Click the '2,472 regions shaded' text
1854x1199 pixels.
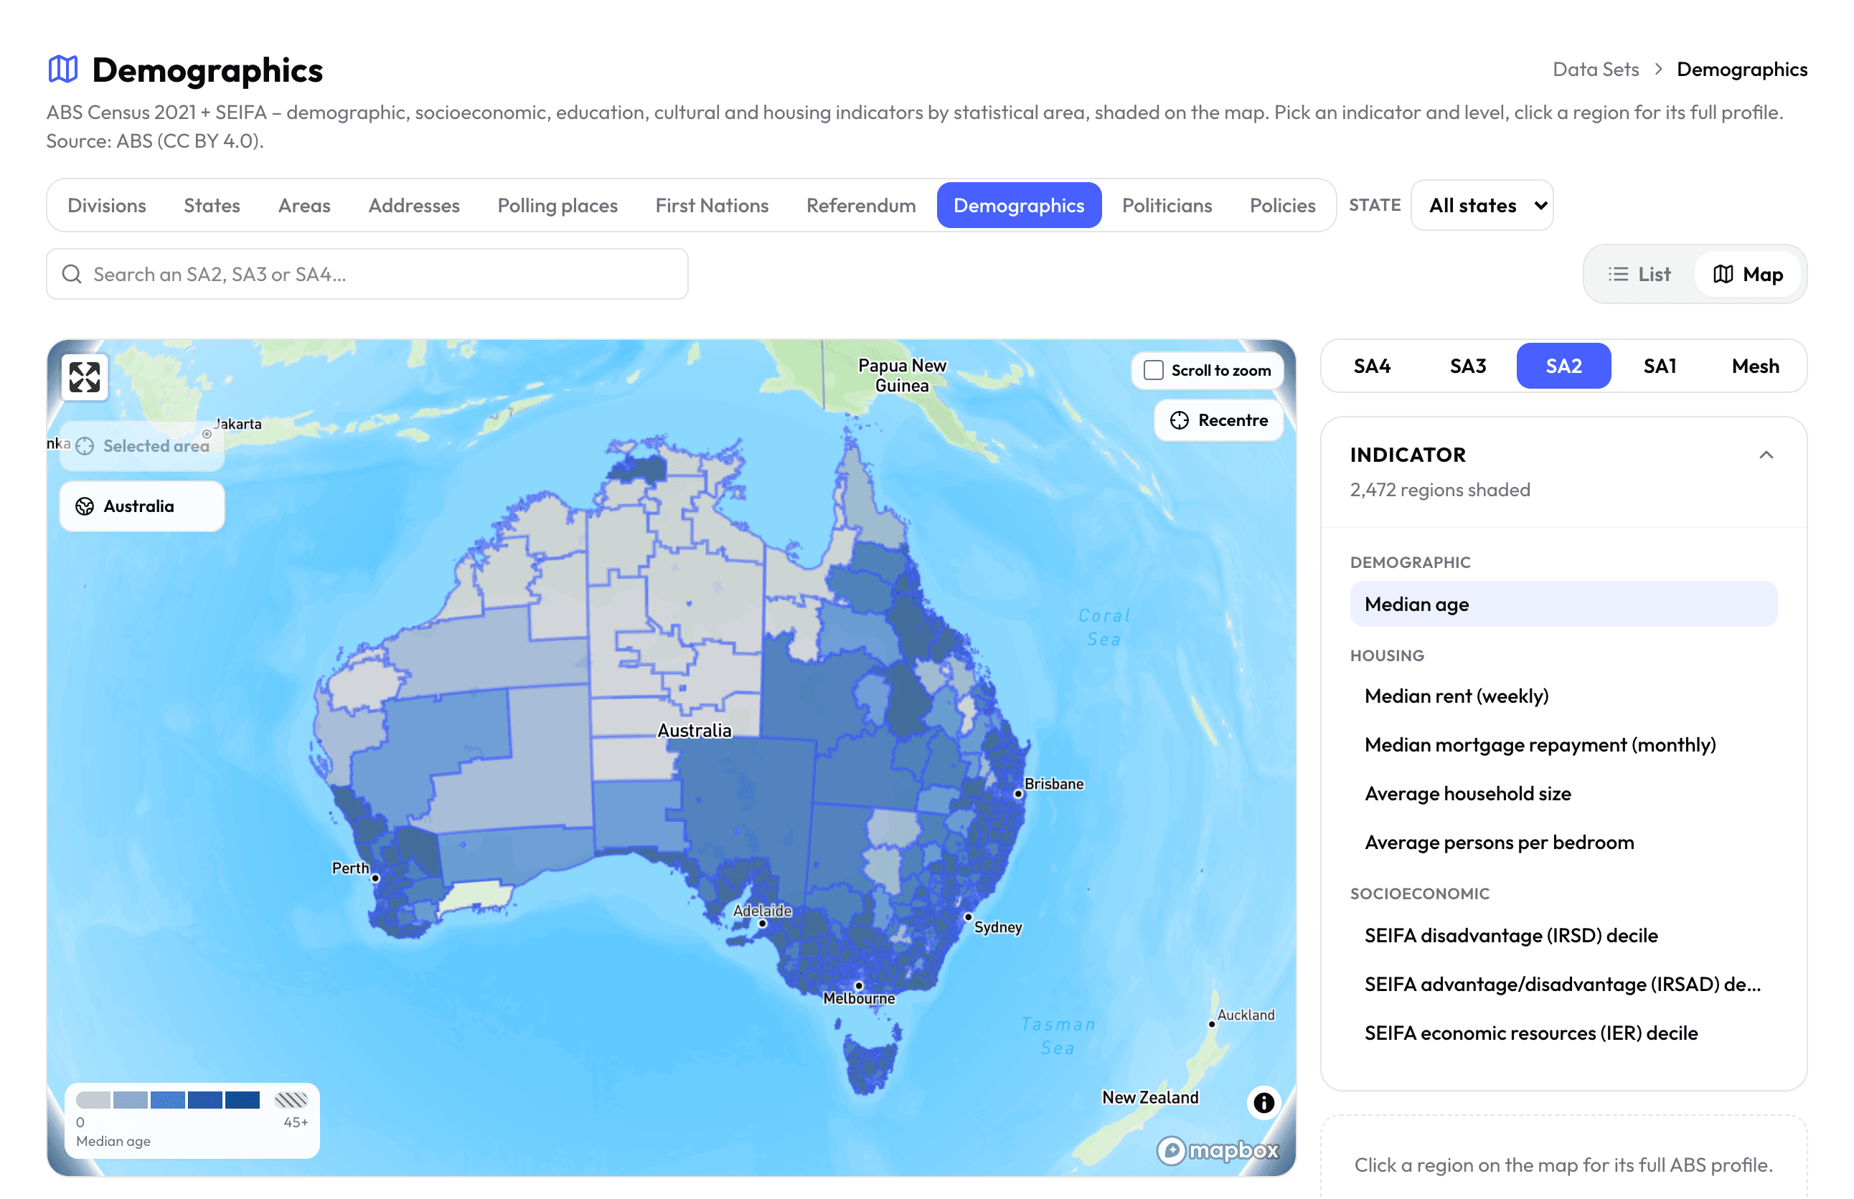pos(1439,490)
